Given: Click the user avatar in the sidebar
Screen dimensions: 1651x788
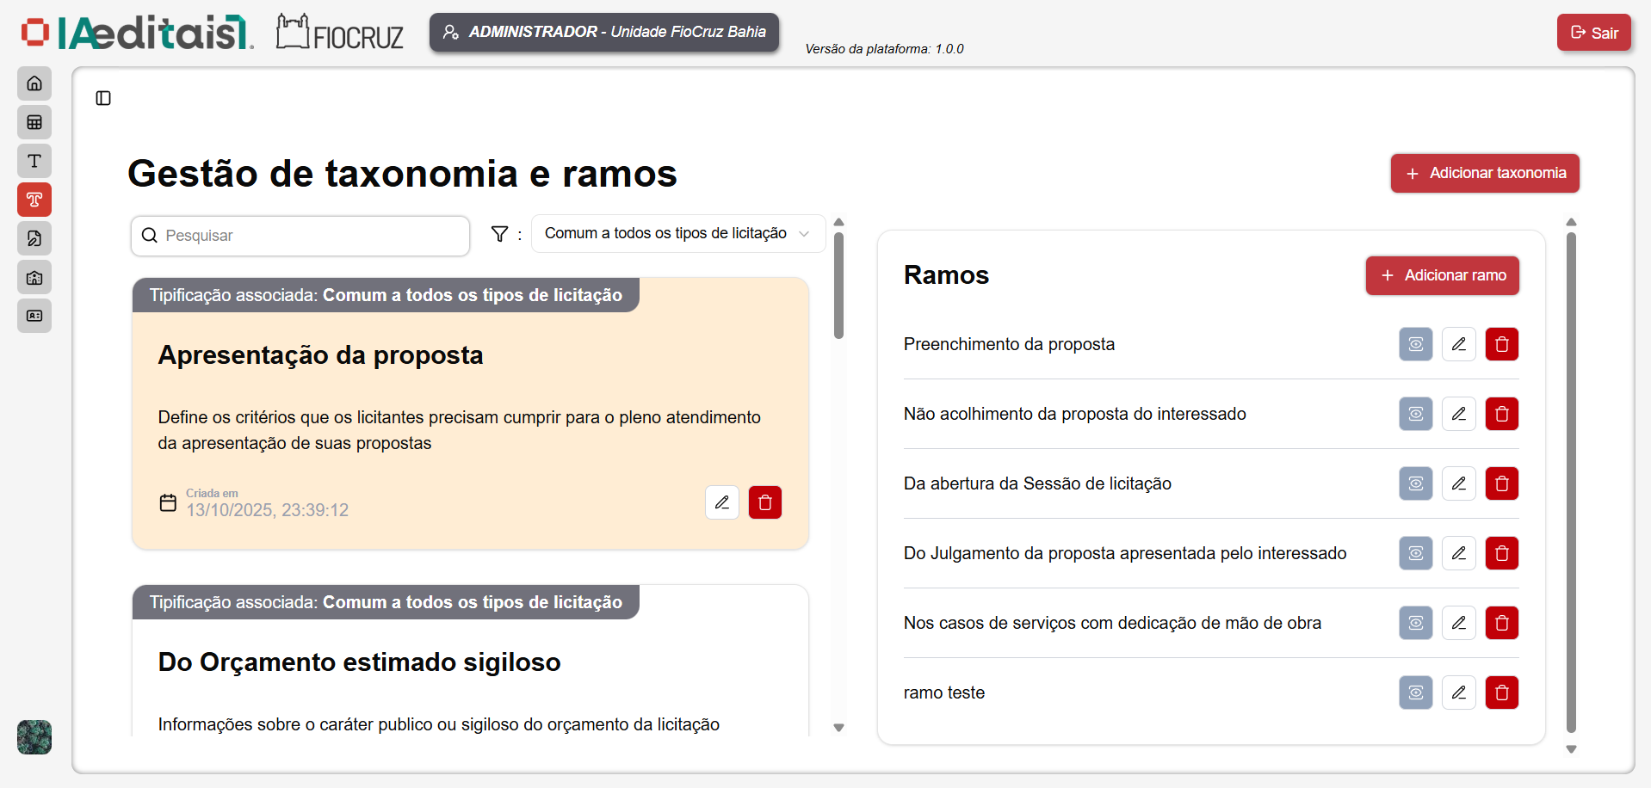Looking at the screenshot, I should click(x=34, y=737).
